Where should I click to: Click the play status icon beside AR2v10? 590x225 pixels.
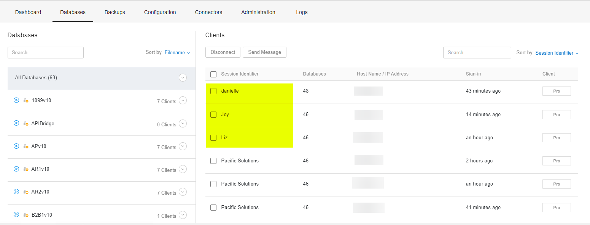(x=16, y=192)
